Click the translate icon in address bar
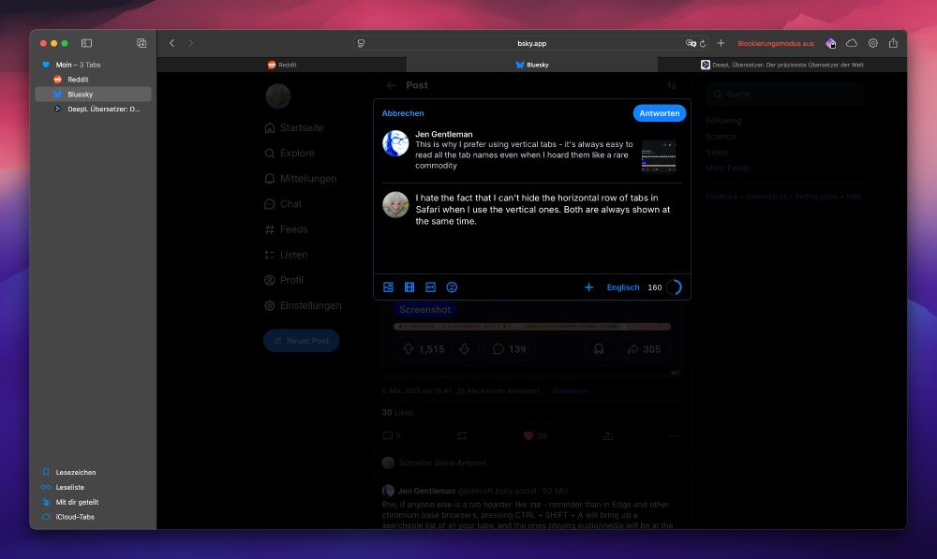Image resolution: width=937 pixels, height=559 pixels. tap(691, 43)
